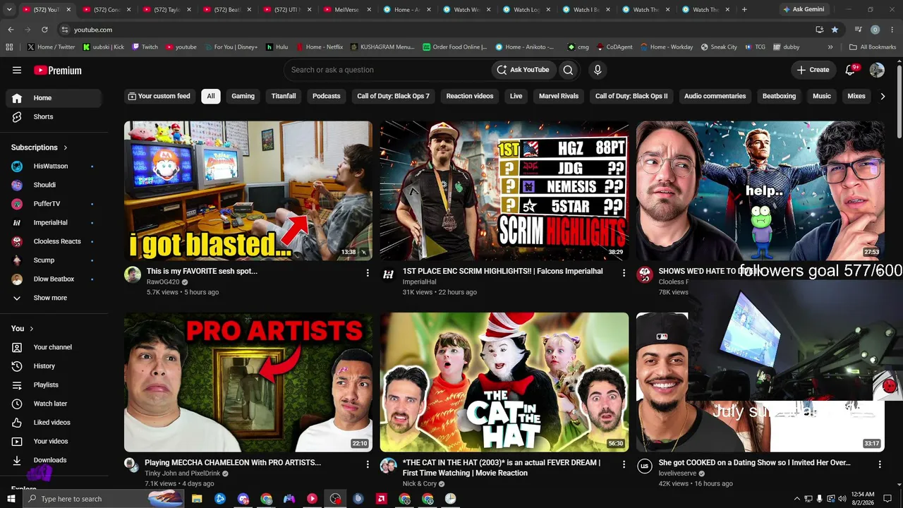903x508 pixels.
Task: Open the Twitch bookmark
Action: click(145, 47)
